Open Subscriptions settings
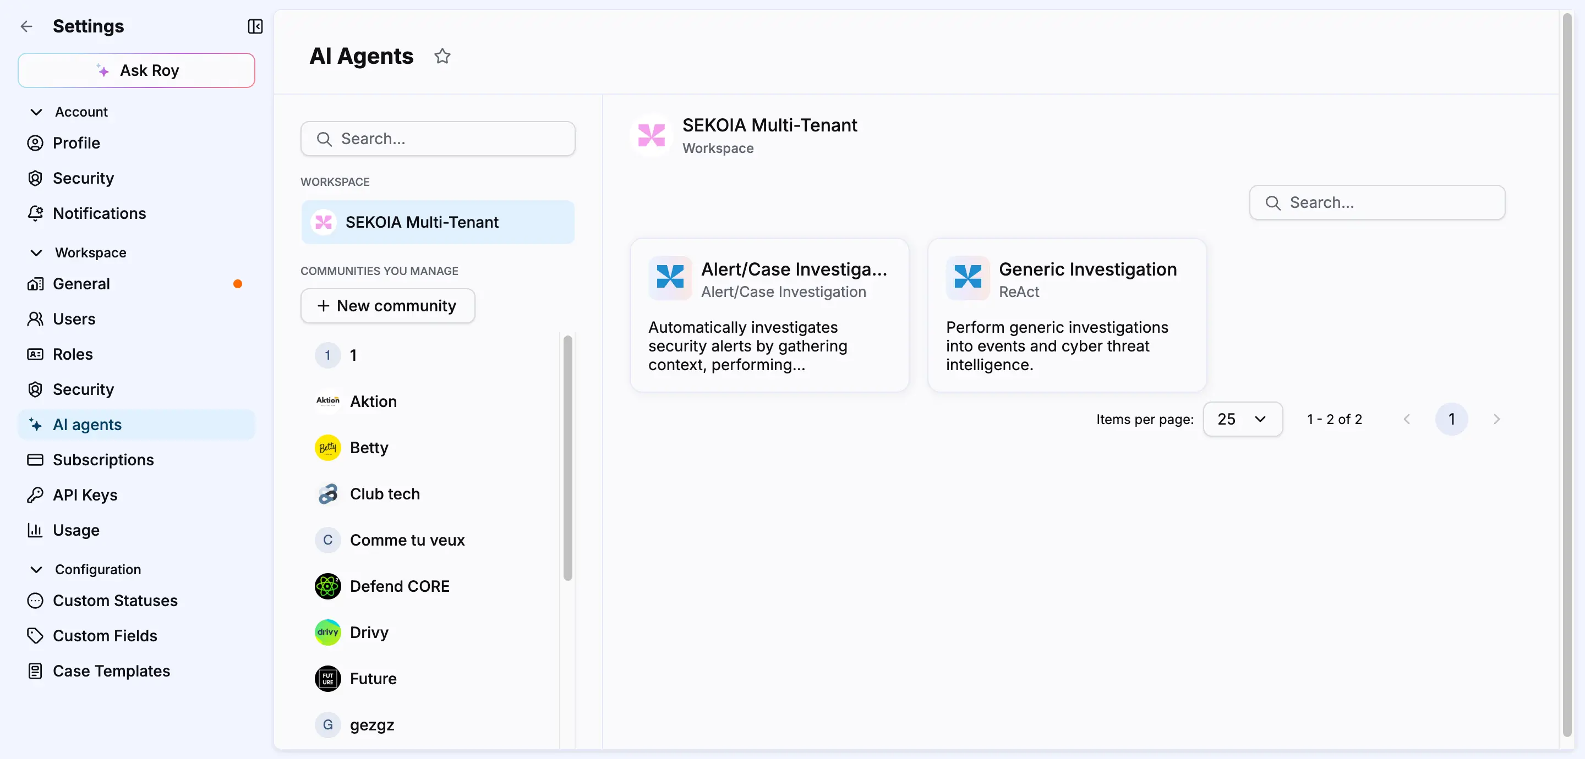 click(x=136, y=459)
